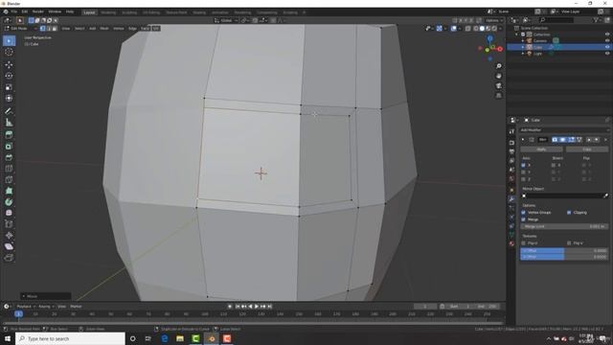Pick mirror object with the eyedropper
Viewport: 613px width, 345px height.
605,195
